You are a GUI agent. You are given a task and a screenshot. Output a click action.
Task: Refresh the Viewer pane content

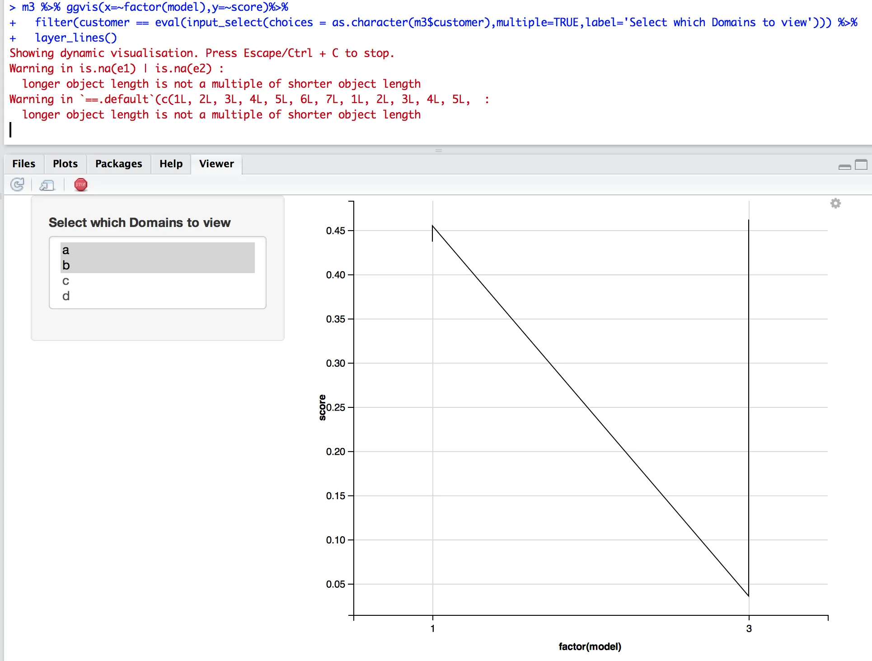pyautogui.click(x=17, y=185)
